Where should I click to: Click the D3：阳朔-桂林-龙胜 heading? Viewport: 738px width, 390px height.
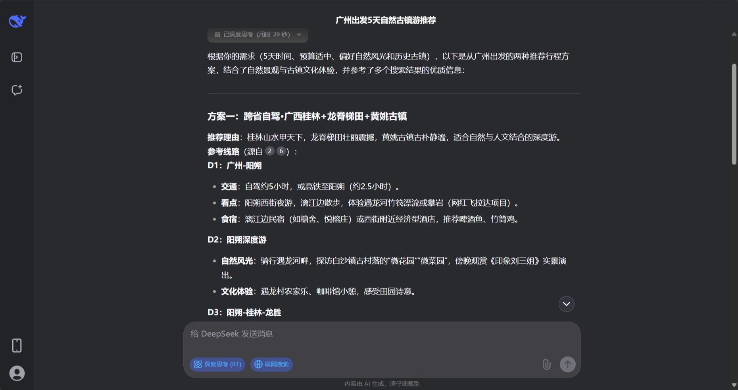point(244,313)
